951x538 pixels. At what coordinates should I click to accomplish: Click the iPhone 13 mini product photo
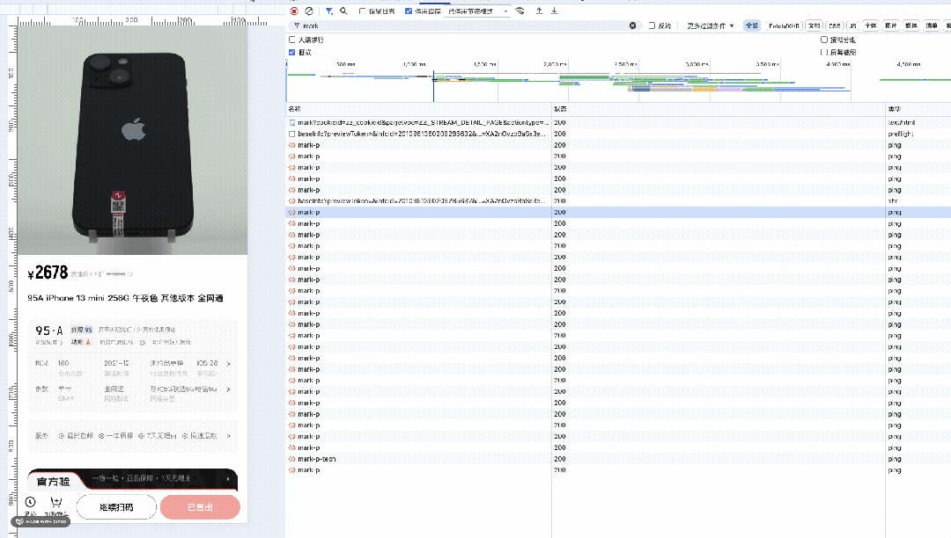point(133,141)
